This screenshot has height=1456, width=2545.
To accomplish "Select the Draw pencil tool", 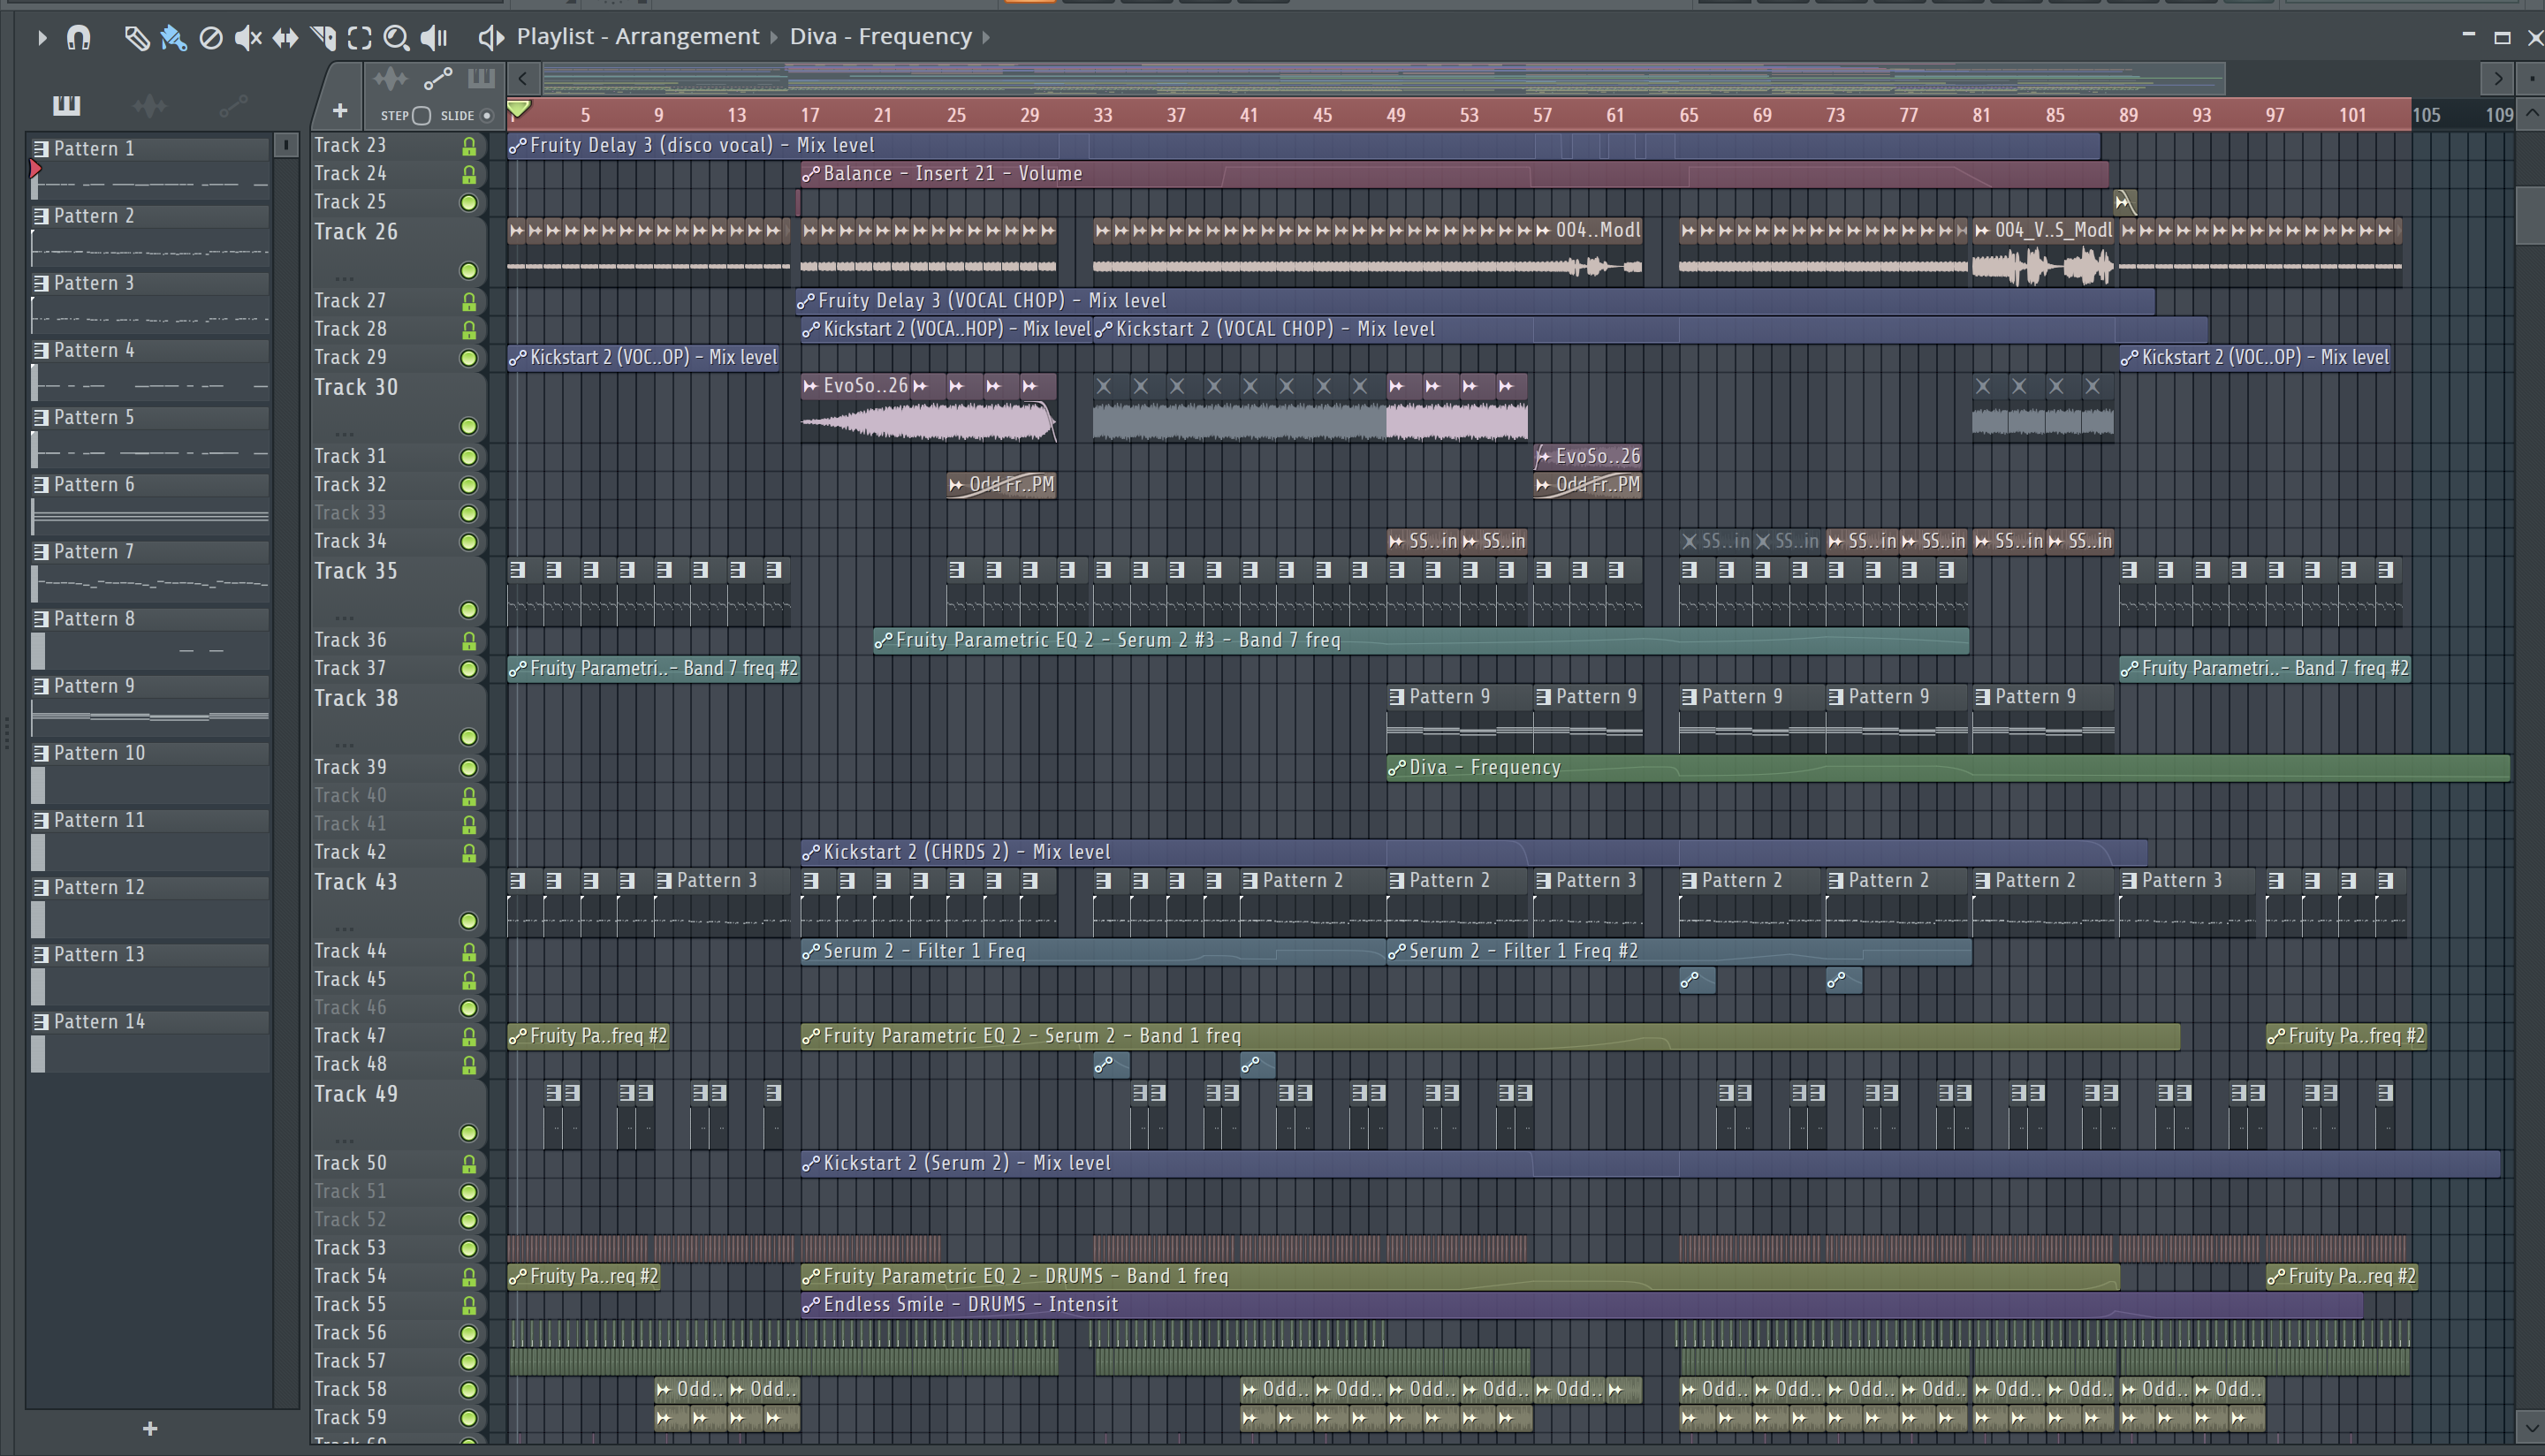I will [136, 38].
